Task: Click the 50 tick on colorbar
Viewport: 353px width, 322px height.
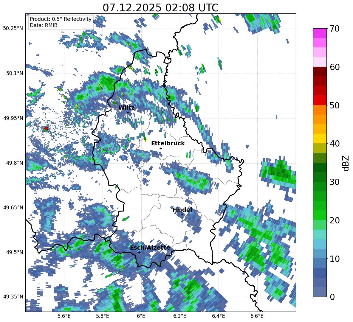Action: click(x=335, y=105)
